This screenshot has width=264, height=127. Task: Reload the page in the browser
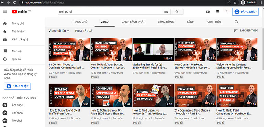[x=15, y=3]
